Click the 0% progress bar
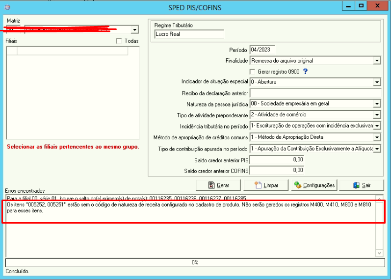 pos(195,262)
